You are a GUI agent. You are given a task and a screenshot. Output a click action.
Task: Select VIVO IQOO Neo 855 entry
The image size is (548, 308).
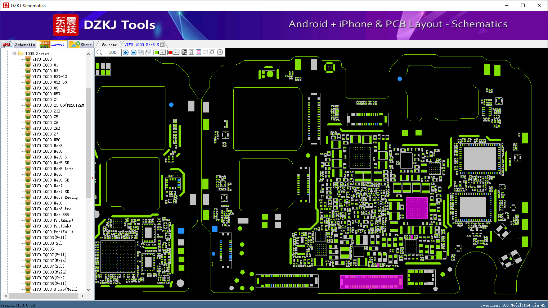pyautogui.click(x=51, y=215)
